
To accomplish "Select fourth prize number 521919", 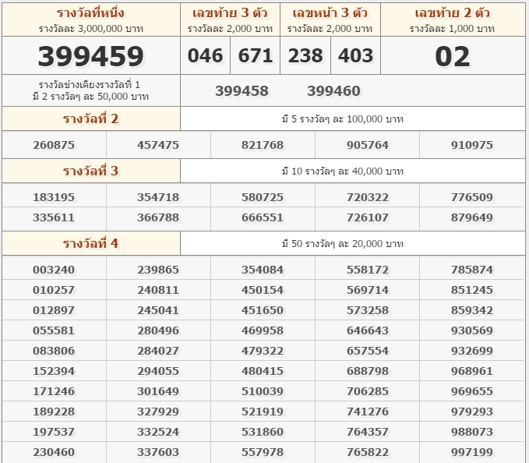I will point(263,412).
